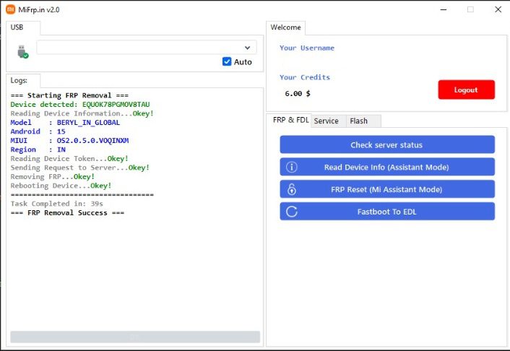Open the Welcome tab
The width and height of the screenshot is (510, 351).
(285, 27)
